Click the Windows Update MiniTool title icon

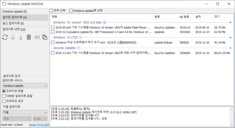[x=4, y=4]
